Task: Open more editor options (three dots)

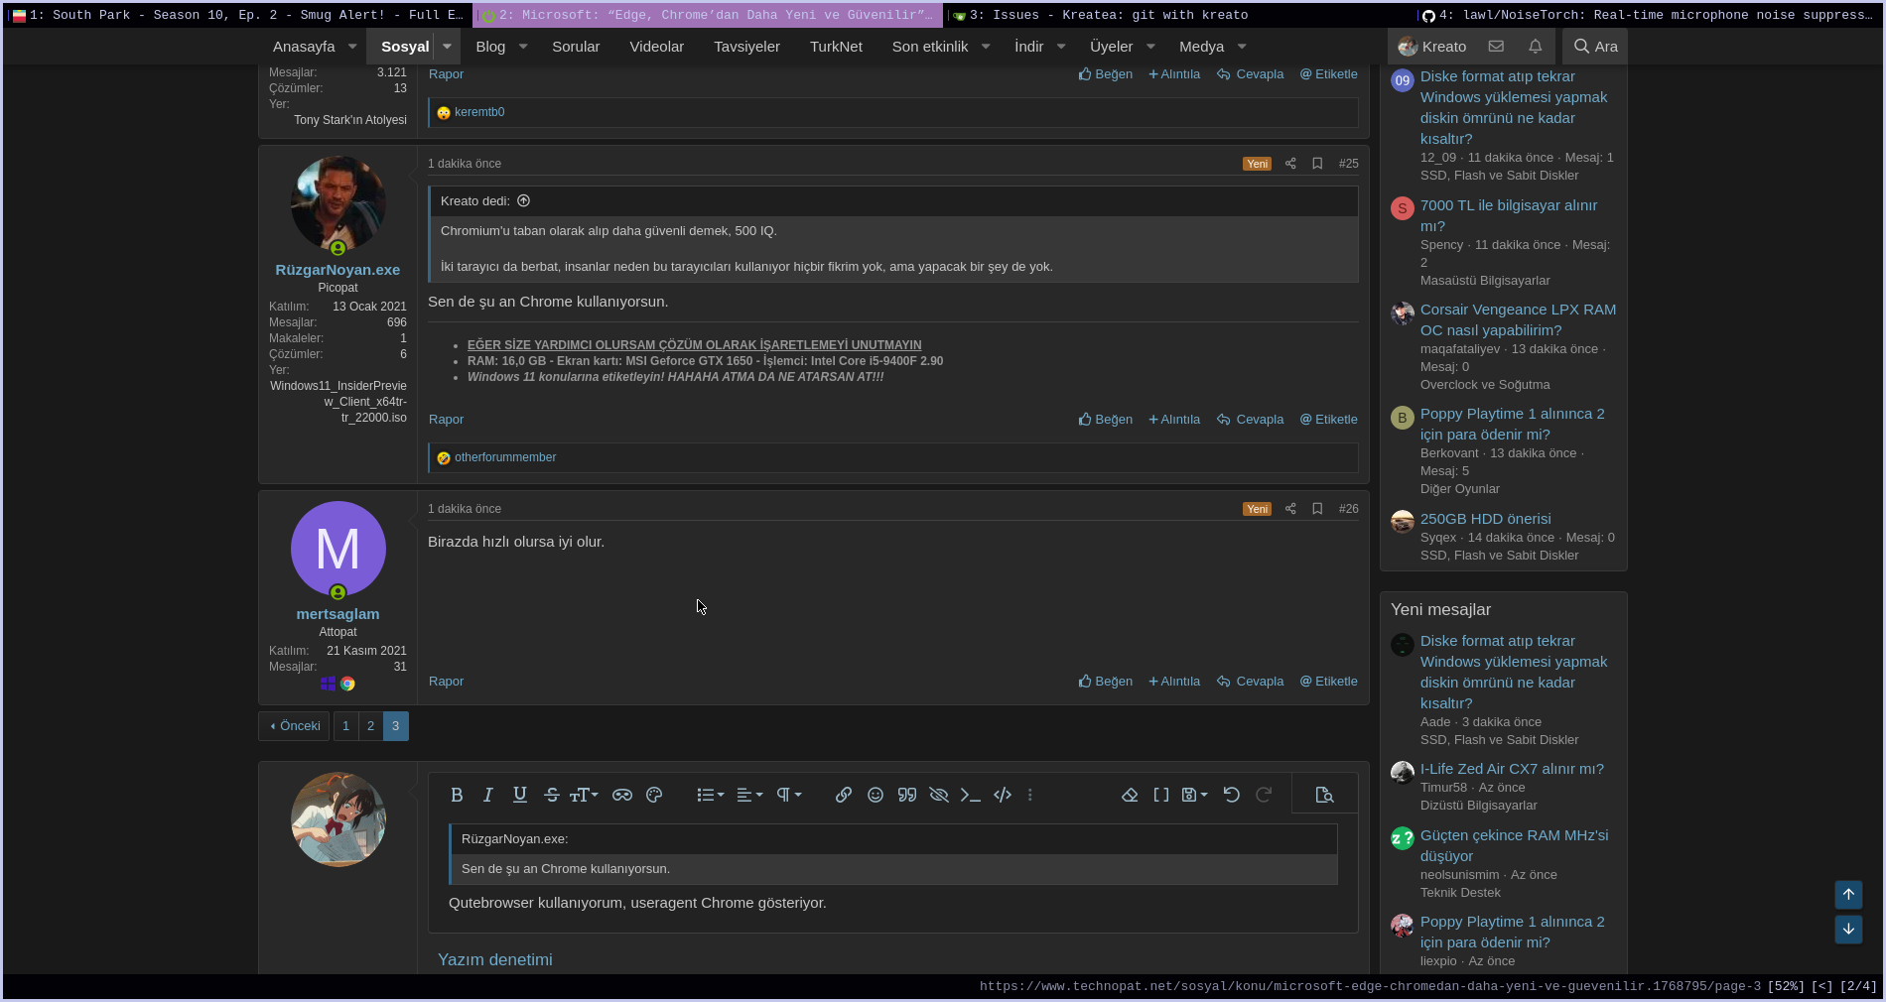Action: [x=1030, y=795]
